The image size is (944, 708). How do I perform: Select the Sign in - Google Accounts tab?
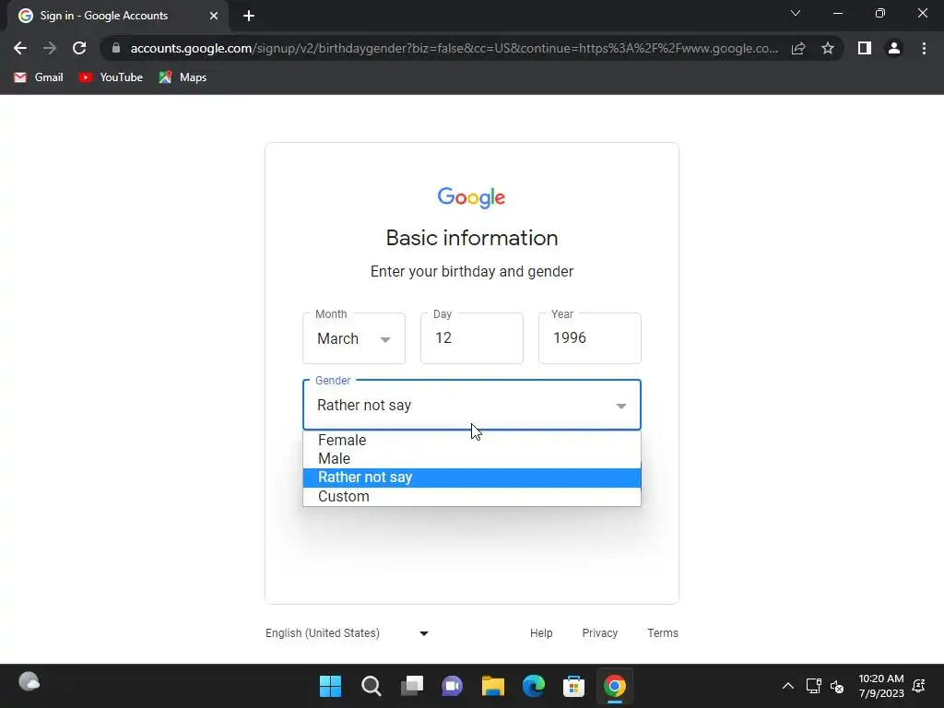118,16
